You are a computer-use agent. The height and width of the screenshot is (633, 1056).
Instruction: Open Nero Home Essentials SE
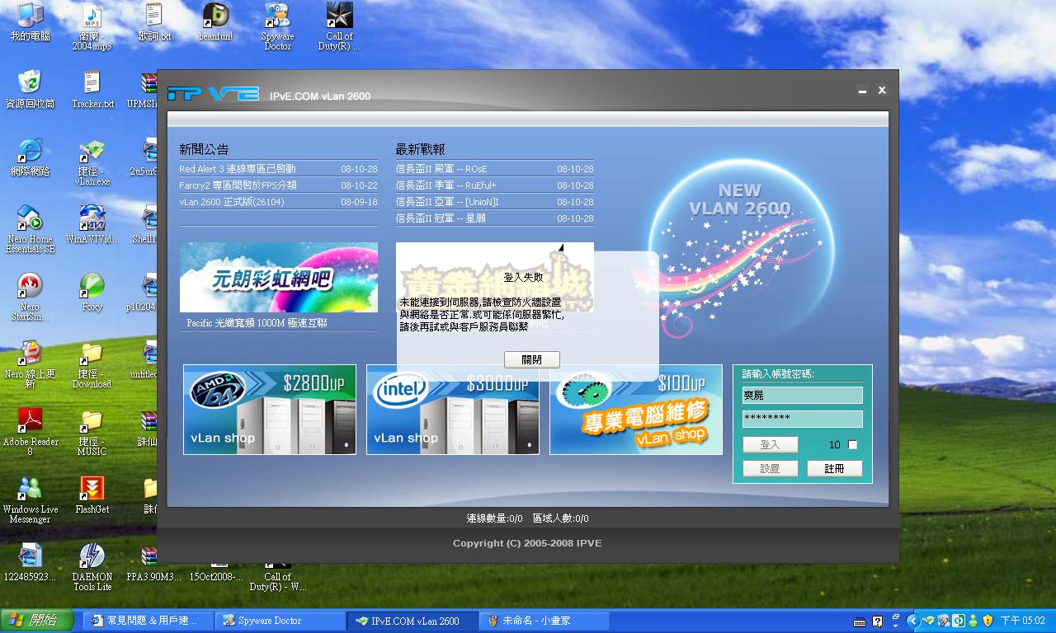(31, 217)
